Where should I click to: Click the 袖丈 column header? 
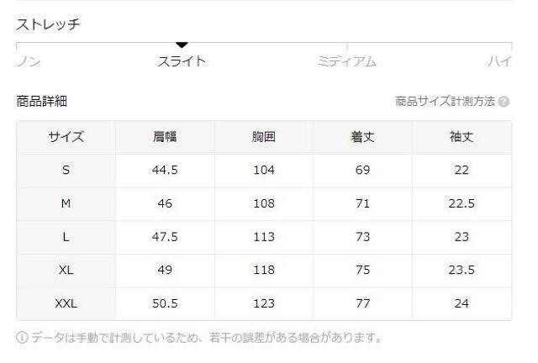pyautogui.click(x=462, y=137)
